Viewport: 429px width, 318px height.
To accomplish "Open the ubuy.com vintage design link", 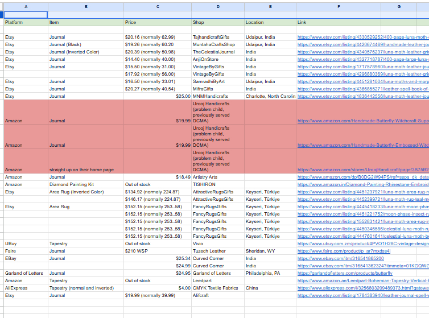I will coord(362,243).
